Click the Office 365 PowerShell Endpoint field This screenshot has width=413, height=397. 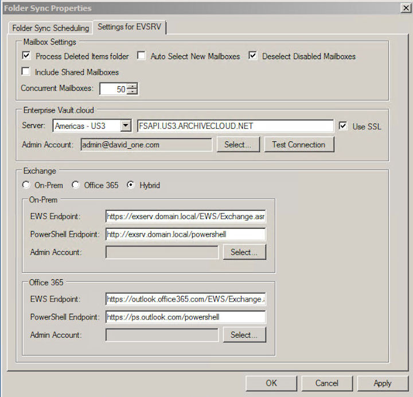click(x=185, y=317)
